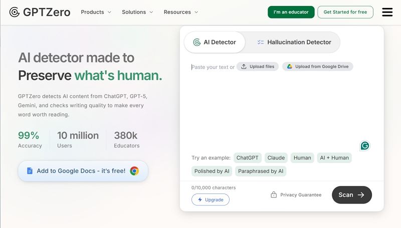
Task: Open the hamburger menu icon
Action: coord(387,12)
